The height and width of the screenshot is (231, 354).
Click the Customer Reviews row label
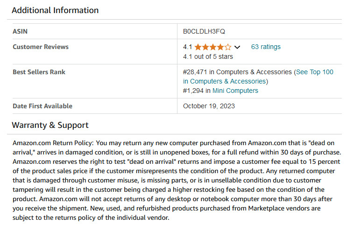pyautogui.click(x=41, y=47)
